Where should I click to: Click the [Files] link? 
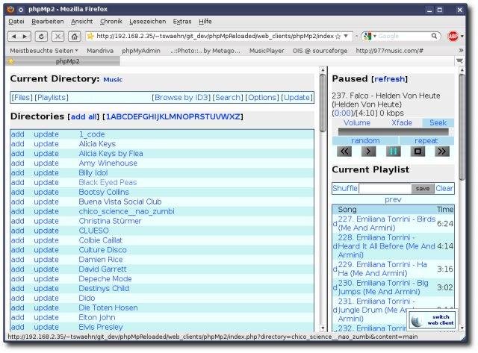pos(22,98)
